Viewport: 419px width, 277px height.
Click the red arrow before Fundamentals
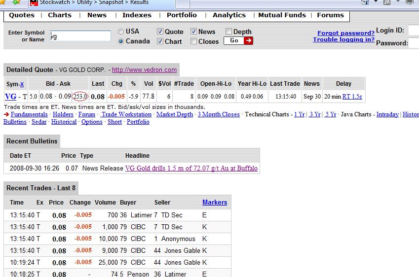(6, 114)
